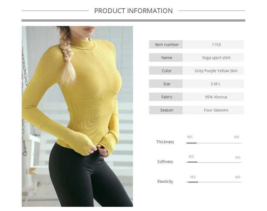Click the Elasticity slider handle
Image resolution: width=267 pixels, height=211 pixels.
click(x=193, y=182)
